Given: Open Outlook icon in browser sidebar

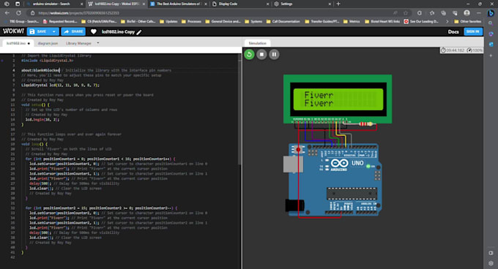Looking at the screenshot, I should 491,45.
